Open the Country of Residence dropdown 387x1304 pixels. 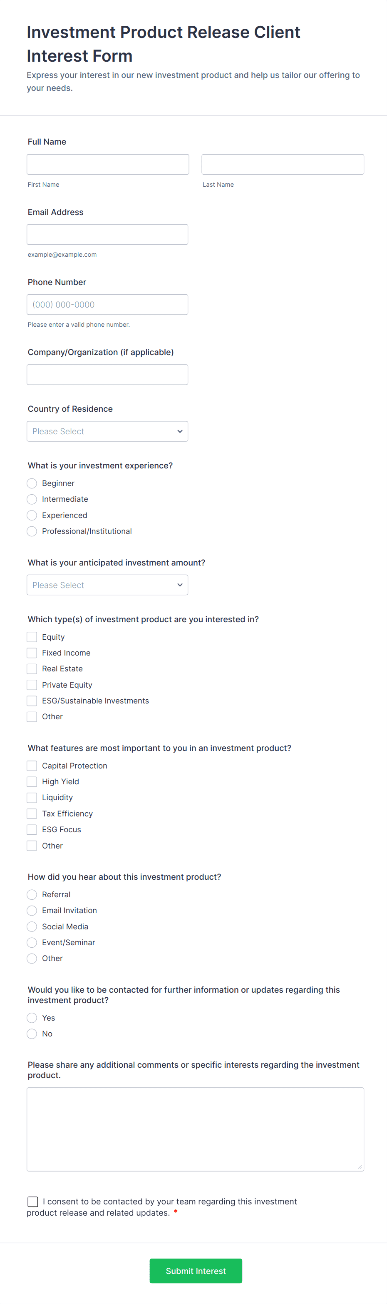coord(107,431)
